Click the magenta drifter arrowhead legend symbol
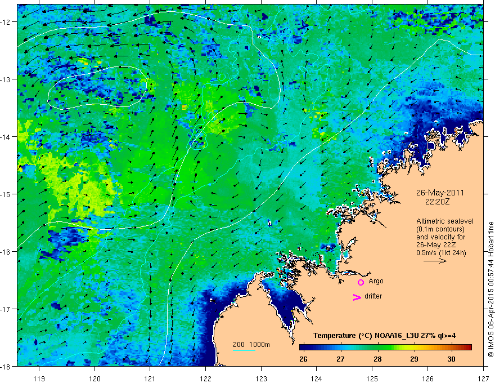Screen dimensions: 495x383 357,297
